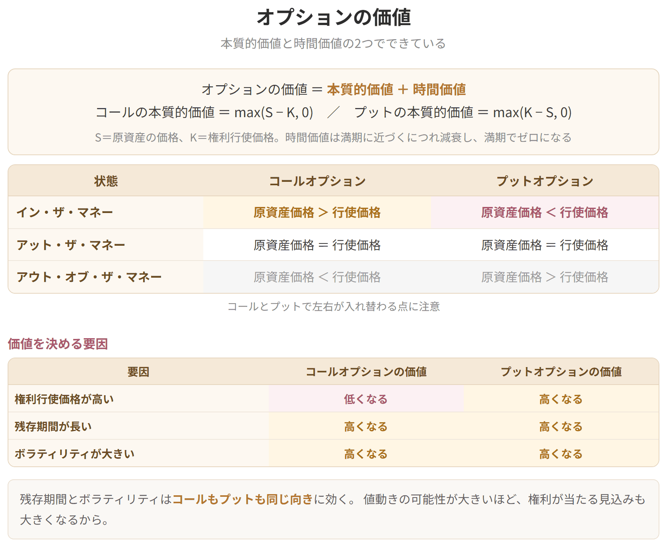Screen dimensions: 667x547
Task: Click put cell 原資産価格 < 行使価格 in イン・ザ・マネー row
Action: (545, 212)
